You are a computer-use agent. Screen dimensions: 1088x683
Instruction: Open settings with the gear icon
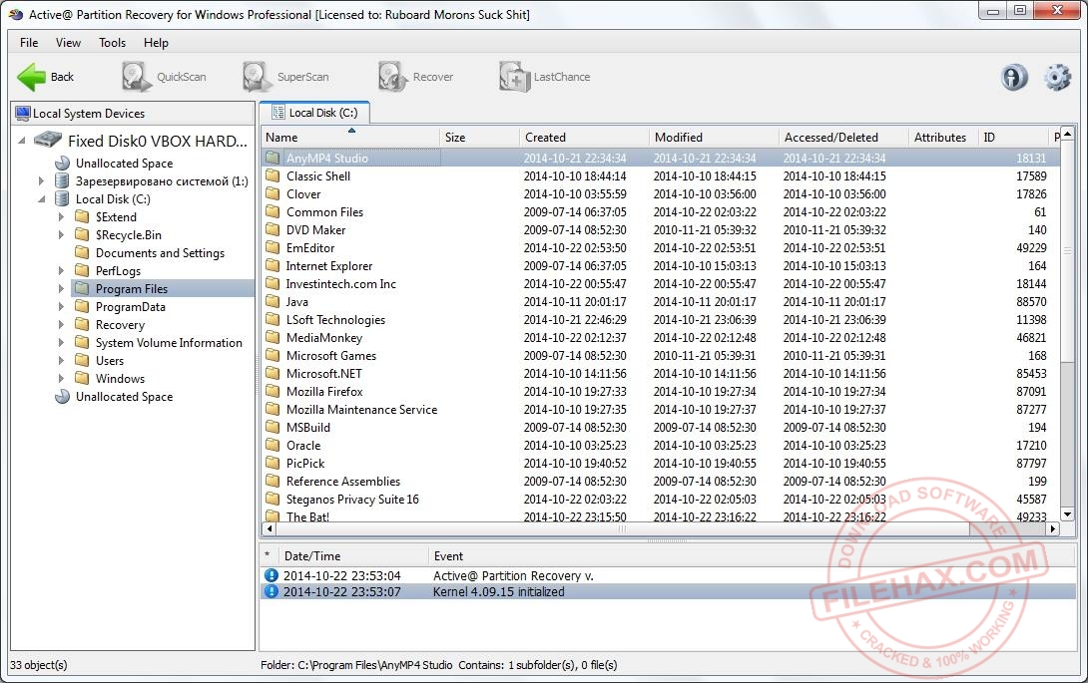pyautogui.click(x=1057, y=77)
